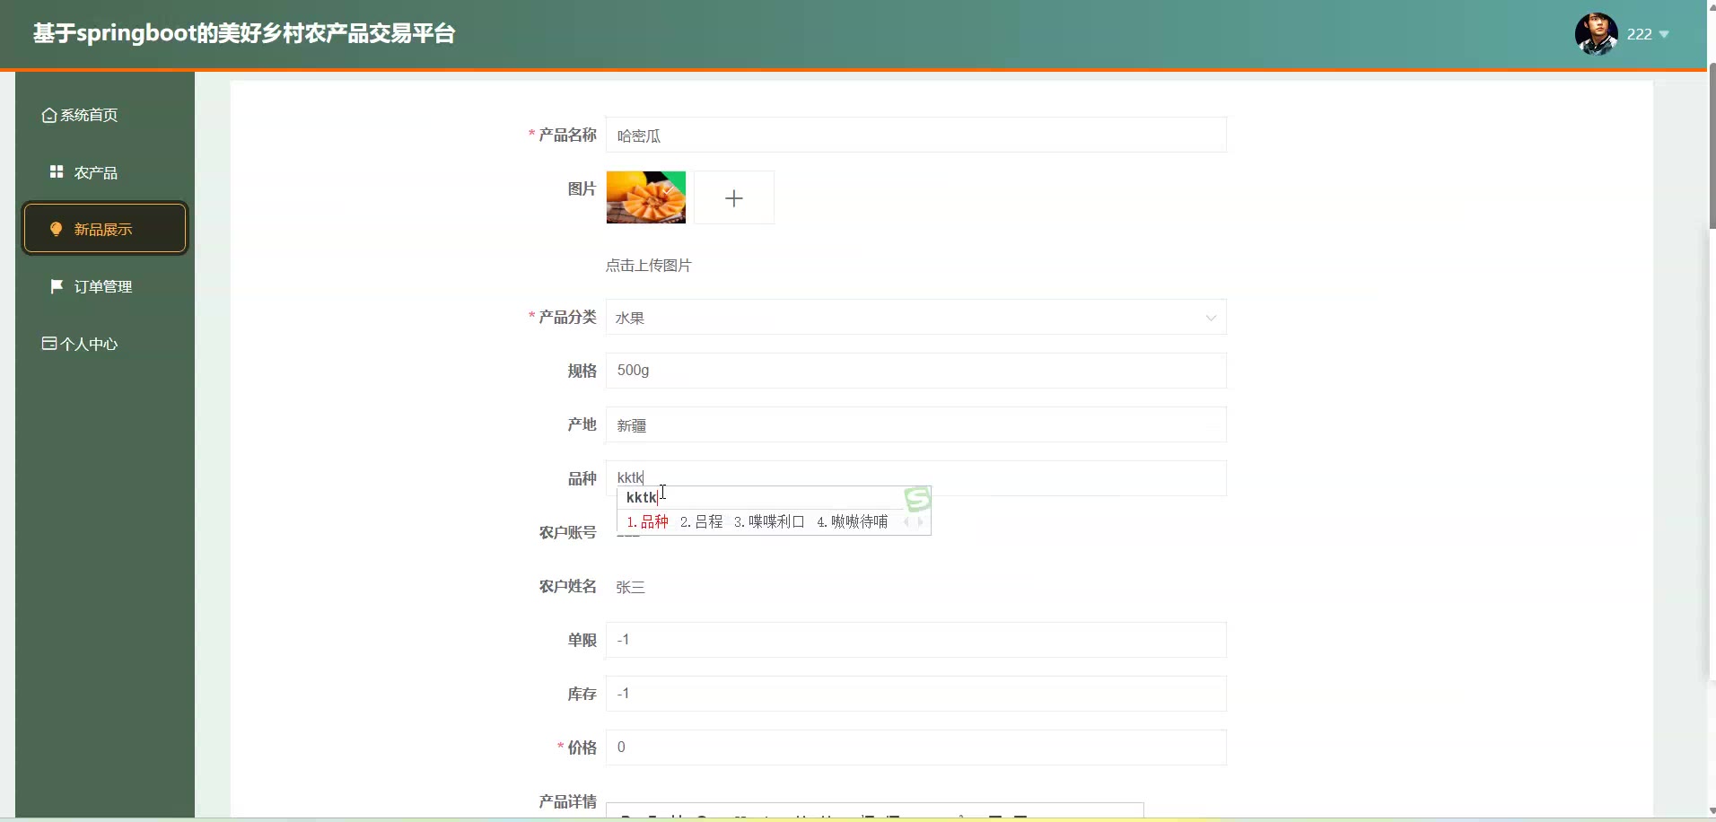Click the page vertical scrollbar thumb
The height and width of the screenshot is (822, 1716).
coord(1711,145)
